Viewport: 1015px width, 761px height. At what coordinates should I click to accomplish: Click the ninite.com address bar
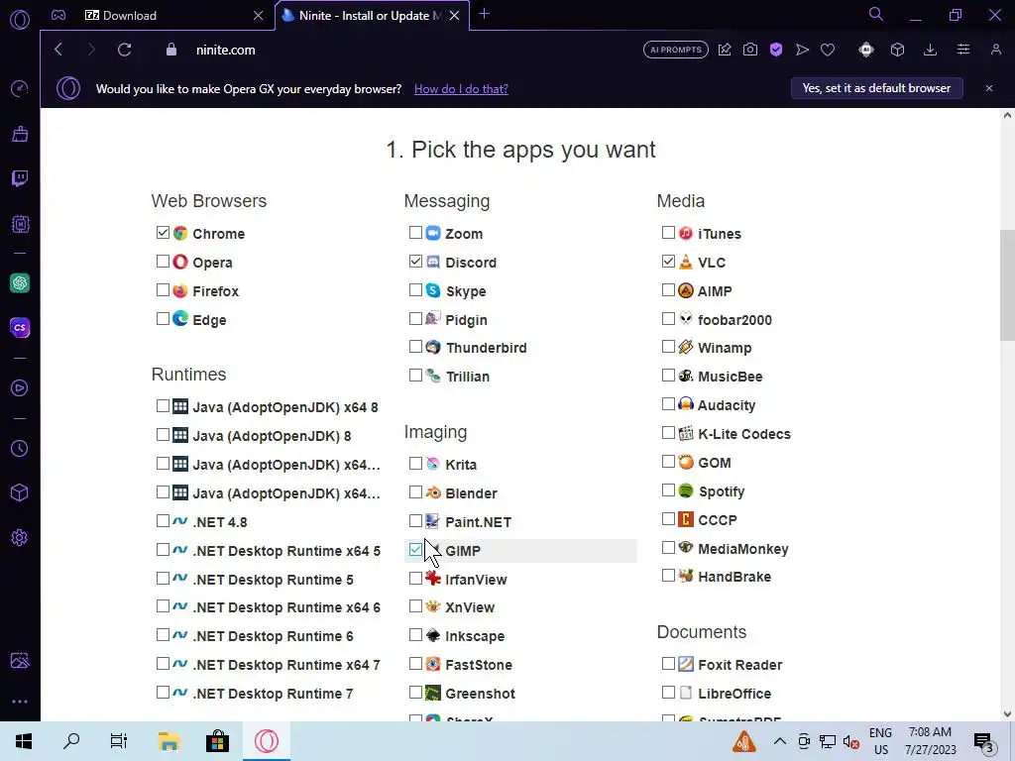[225, 50]
